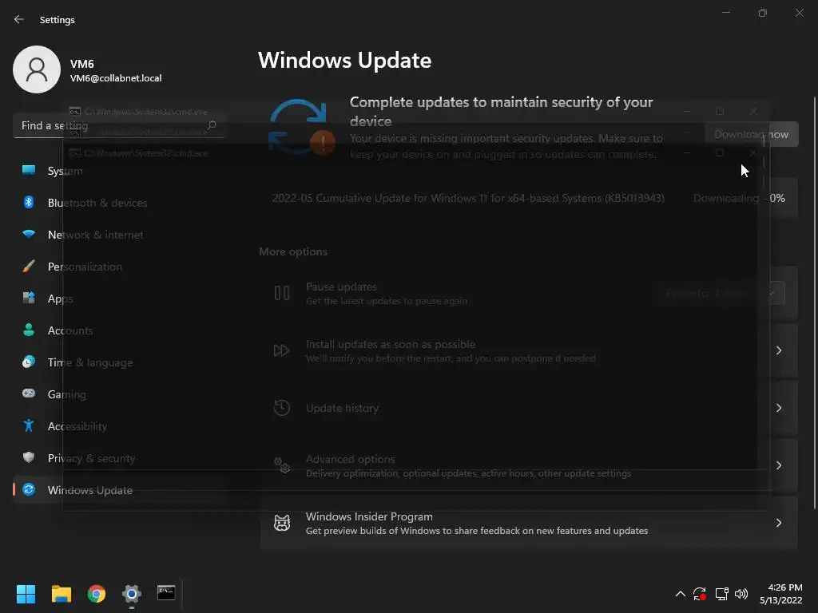818x613 pixels.
Task: Click the VM6@collabnet.local email text
Action: tap(116, 78)
